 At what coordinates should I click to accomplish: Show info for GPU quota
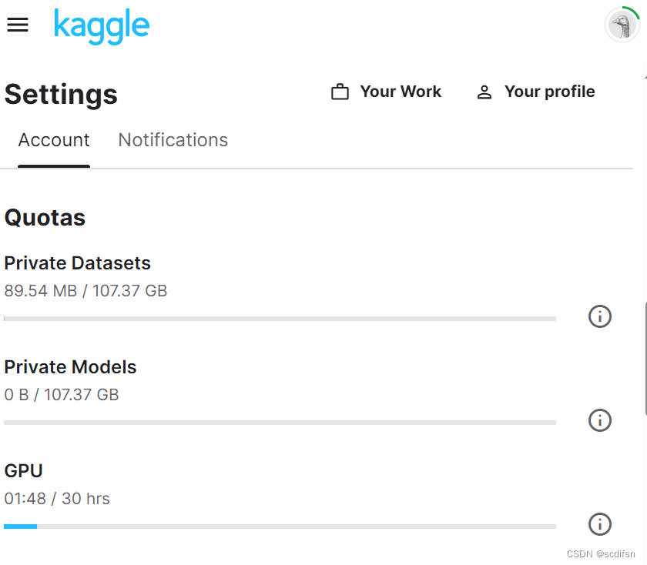pos(599,524)
